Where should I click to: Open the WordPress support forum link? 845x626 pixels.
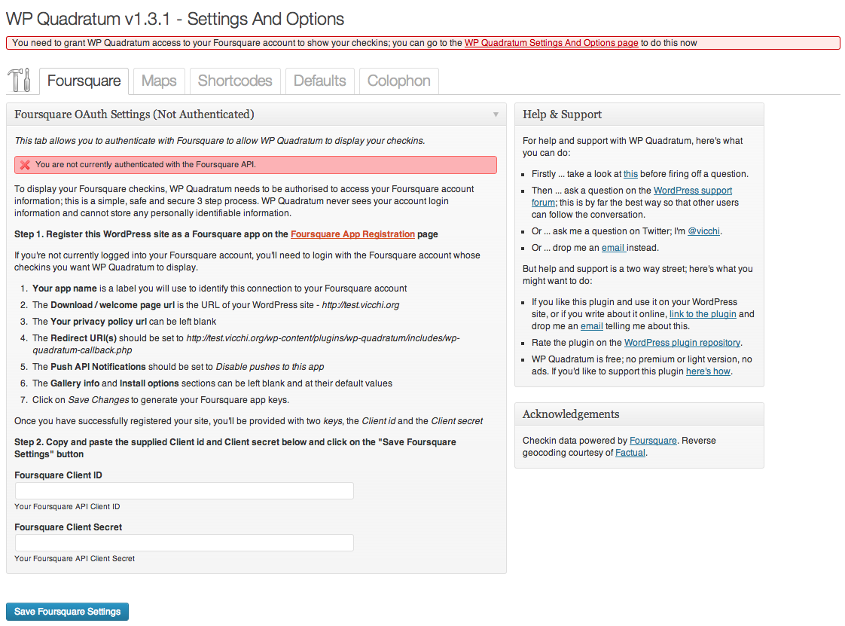click(692, 191)
